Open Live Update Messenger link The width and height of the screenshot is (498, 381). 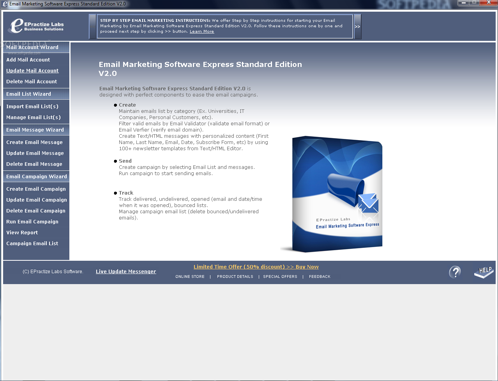coord(126,271)
